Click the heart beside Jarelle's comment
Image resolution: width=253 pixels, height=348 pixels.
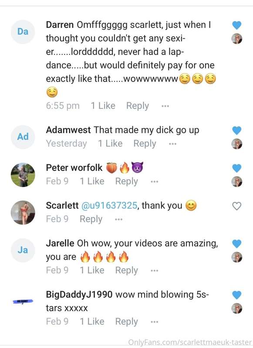coord(236,244)
